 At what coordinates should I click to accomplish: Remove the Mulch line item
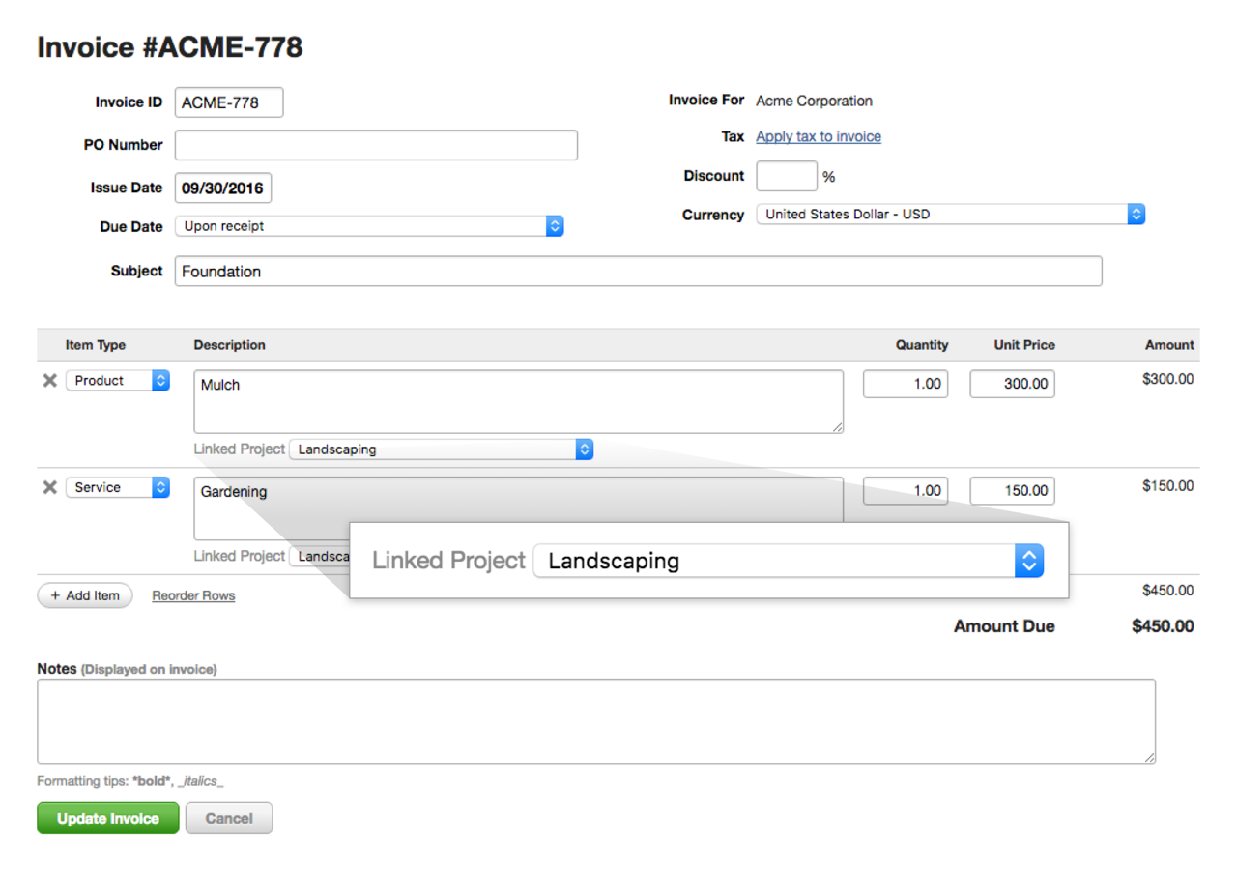pyautogui.click(x=50, y=381)
